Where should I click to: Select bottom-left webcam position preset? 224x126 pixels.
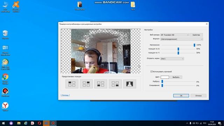tap(101, 84)
